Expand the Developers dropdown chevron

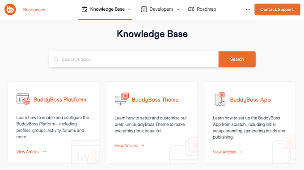[x=178, y=9]
